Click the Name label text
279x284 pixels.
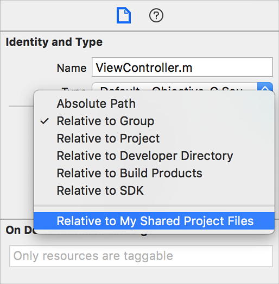pos(72,68)
